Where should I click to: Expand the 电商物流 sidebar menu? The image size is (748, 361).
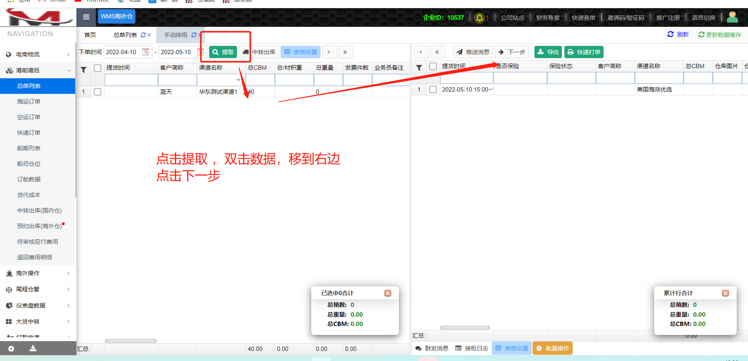tap(38, 55)
